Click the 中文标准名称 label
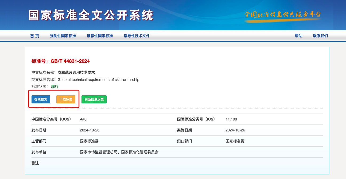This screenshot has width=346, height=179. coord(43,72)
